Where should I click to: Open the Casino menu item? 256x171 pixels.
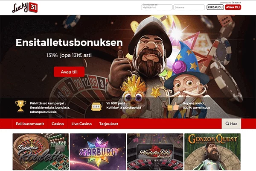(58, 124)
